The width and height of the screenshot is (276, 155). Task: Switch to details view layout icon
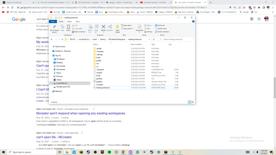[190, 102]
